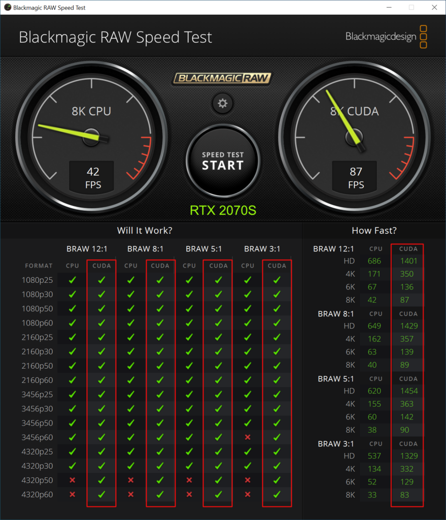
Task: Click the 363 BRAW 5:1 4K CUDA value
Action: tap(406, 404)
